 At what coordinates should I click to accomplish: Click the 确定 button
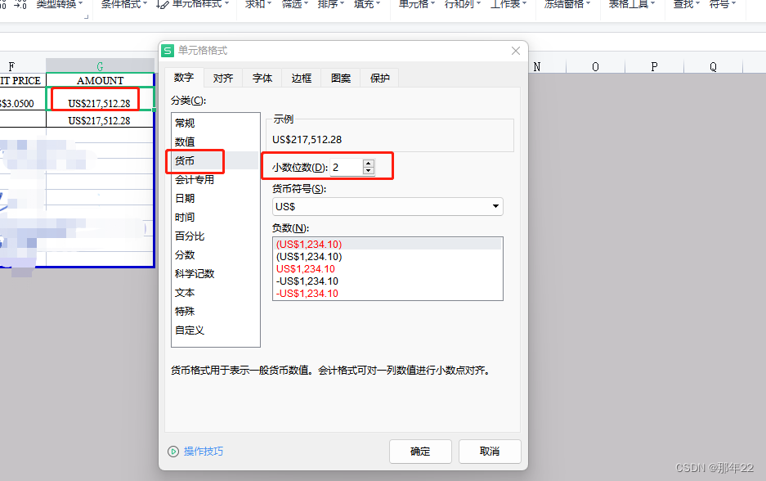420,451
